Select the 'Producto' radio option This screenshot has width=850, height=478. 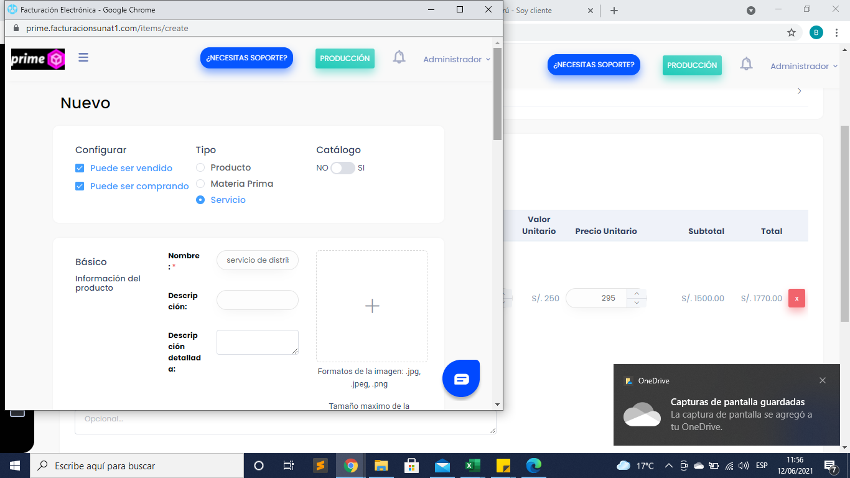click(200, 167)
